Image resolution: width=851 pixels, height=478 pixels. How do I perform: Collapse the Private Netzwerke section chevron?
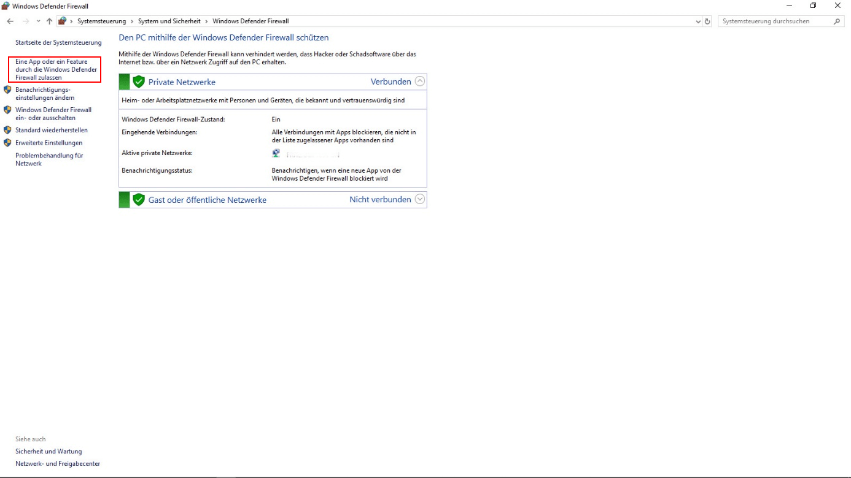[420, 82]
